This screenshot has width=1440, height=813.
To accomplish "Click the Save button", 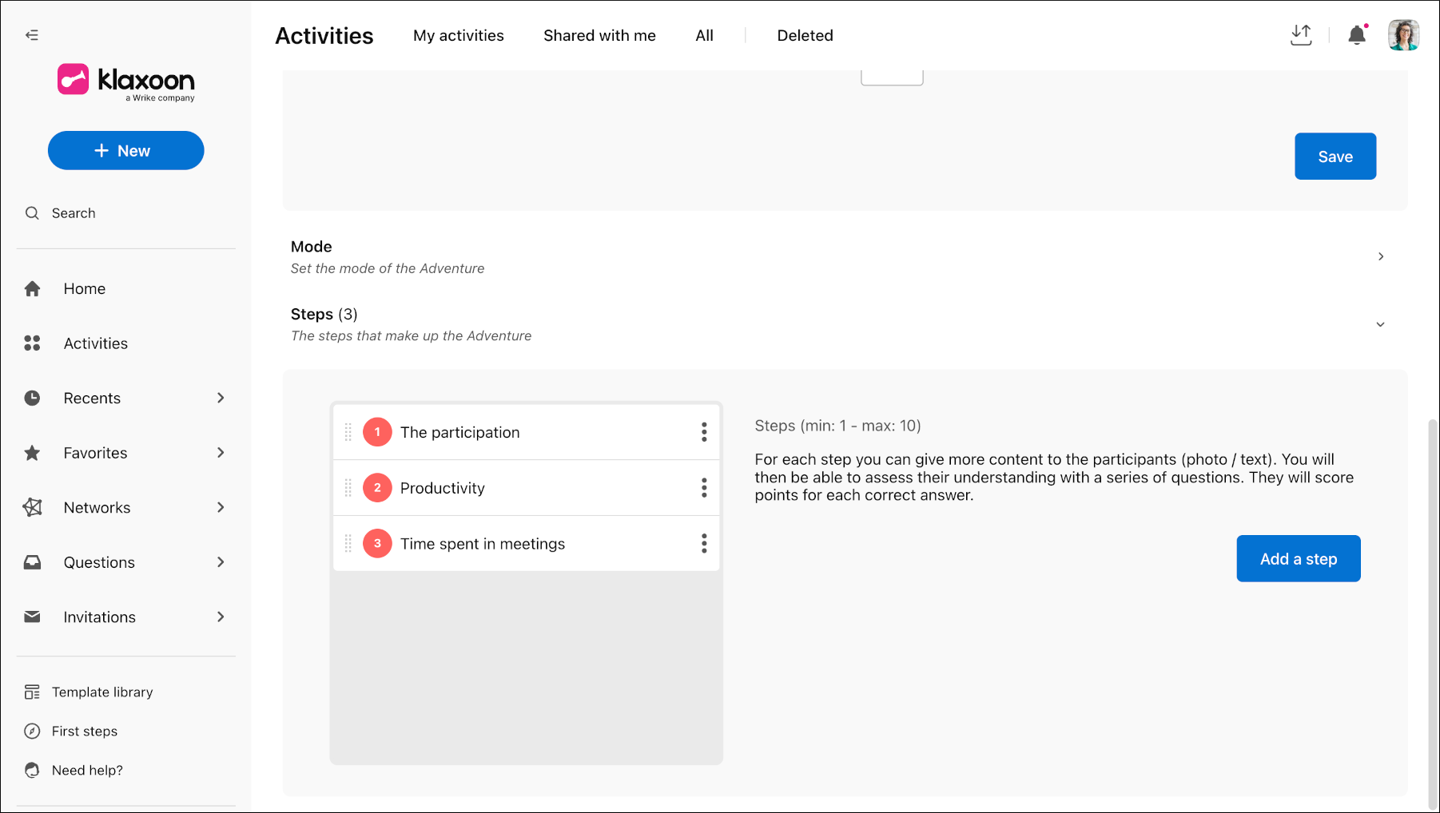I will coord(1335,157).
